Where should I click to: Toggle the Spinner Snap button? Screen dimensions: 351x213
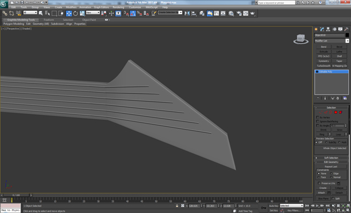coord(146,13)
